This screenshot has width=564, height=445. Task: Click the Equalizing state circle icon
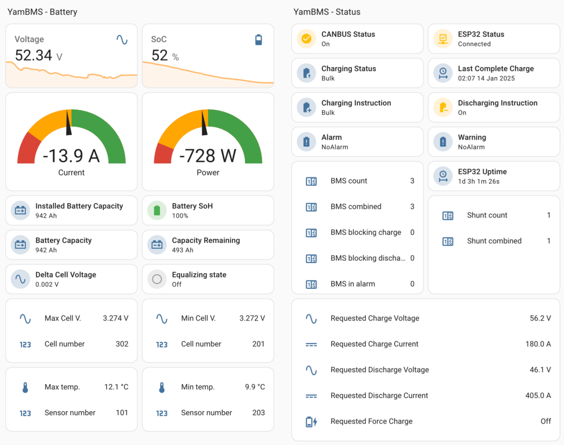pyautogui.click(x=157, y=279)
